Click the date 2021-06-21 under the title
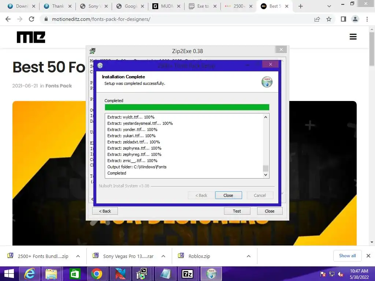This screenshot has height=281, width=375. click(25, 86)
